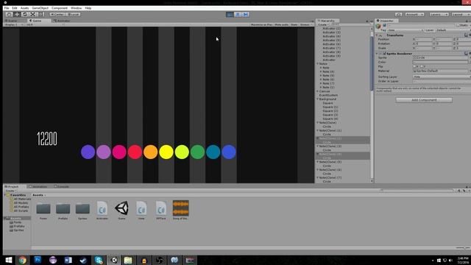
Task: Switch to Unity in the taskbar
Action: tap(114, 260)
